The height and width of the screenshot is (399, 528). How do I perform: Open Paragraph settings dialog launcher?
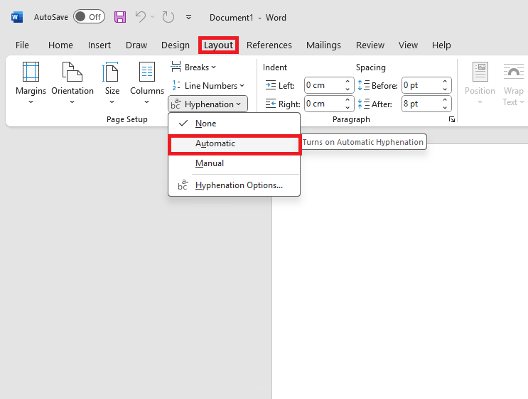click(x=451, y=120)
